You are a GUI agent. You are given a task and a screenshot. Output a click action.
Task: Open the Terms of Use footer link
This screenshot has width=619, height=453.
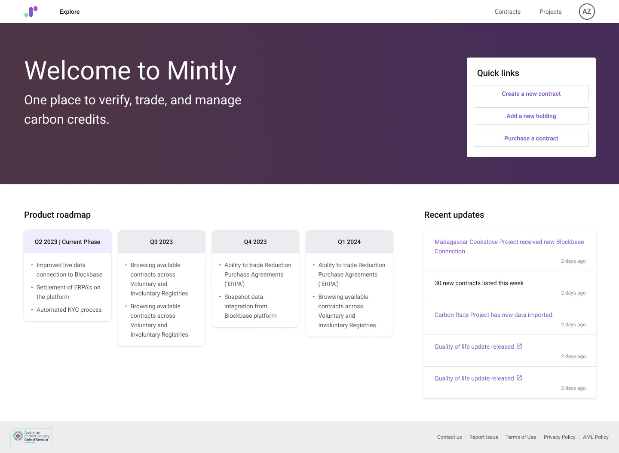click(x=521, y=437)
